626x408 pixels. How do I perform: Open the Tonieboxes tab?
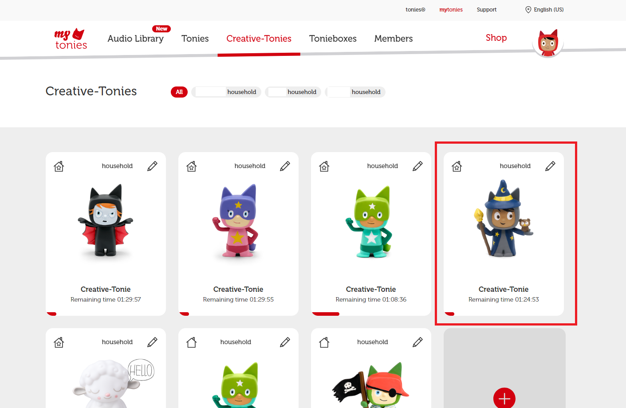[x=333, y=39]
